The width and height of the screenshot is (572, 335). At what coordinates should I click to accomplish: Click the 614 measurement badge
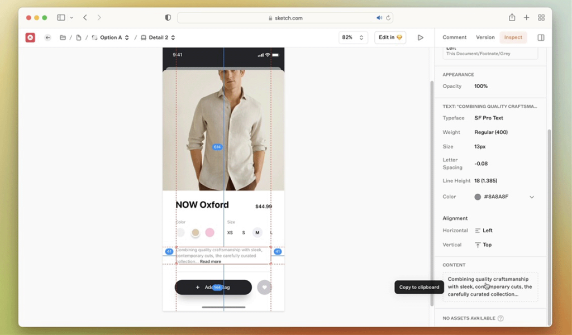[x=217, y=147]
